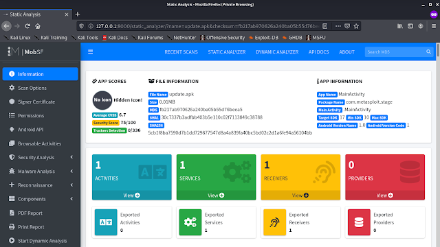Viewport: 440px width, 247px height.
Task: Open Firefox account icon
Action: pos(420,26)
